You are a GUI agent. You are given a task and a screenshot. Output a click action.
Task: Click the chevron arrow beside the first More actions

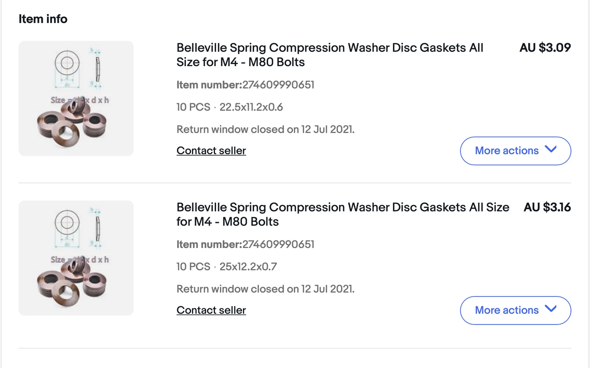tap(551, 149)
